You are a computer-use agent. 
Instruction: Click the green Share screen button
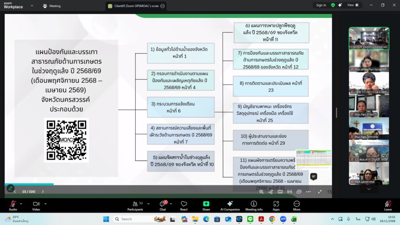[x=206, y=205]
